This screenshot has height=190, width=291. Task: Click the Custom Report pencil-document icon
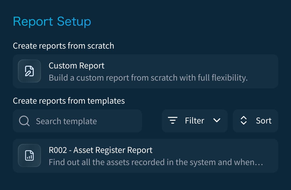(29, 71)
